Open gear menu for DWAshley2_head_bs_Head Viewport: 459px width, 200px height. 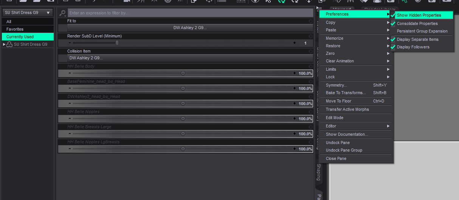pyautogui.click(x=311, y=97)
